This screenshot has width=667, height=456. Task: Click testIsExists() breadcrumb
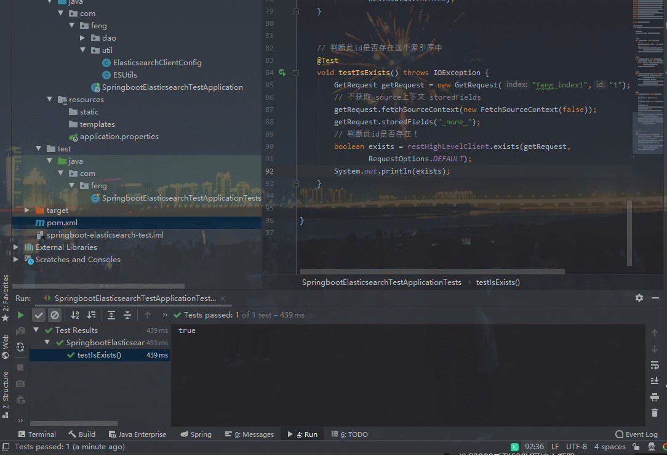[498, 282]
